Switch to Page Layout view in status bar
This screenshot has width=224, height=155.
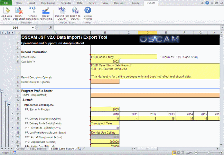pos(178,153)
